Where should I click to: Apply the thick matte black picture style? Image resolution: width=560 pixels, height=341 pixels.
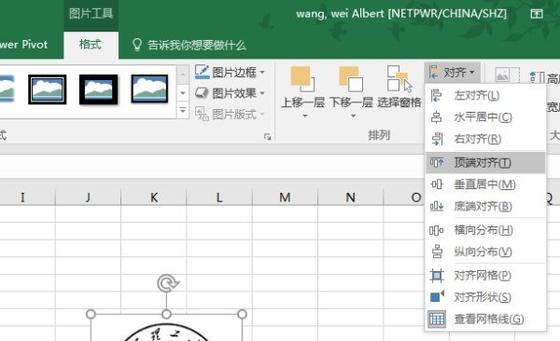(99, 89)
